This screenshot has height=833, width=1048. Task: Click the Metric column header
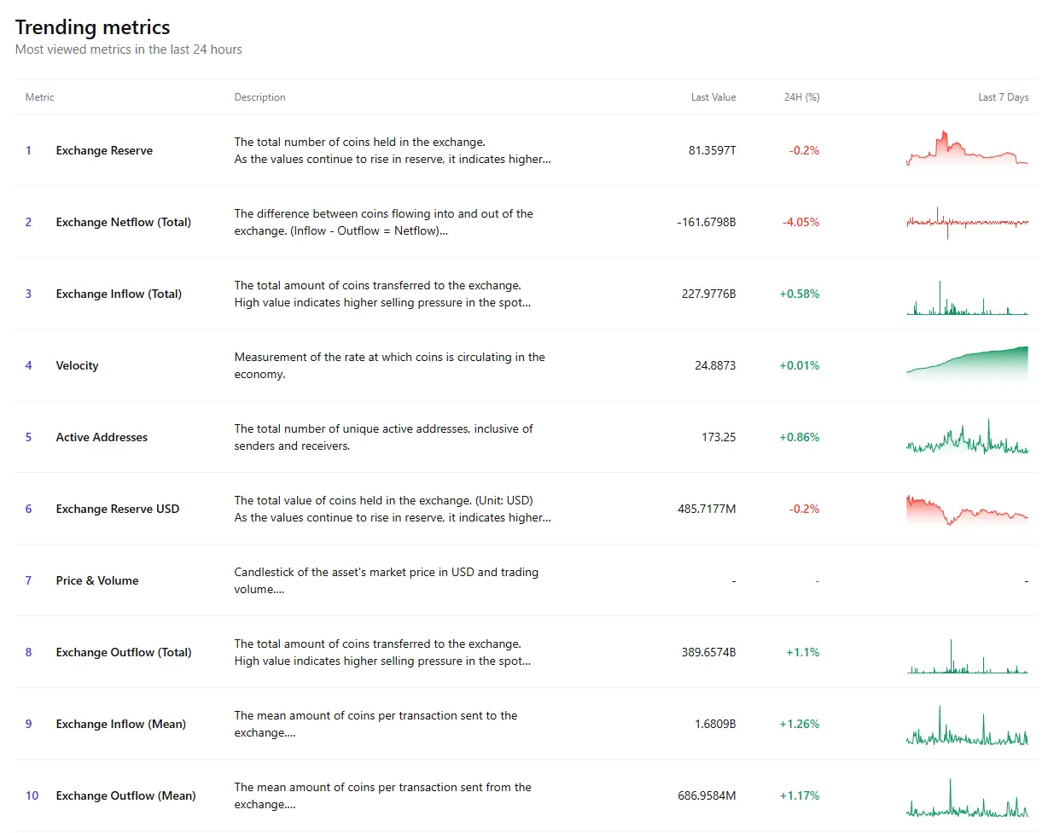click(39, 96)
